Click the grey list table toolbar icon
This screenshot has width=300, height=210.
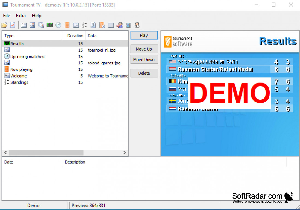coord(76,25)
